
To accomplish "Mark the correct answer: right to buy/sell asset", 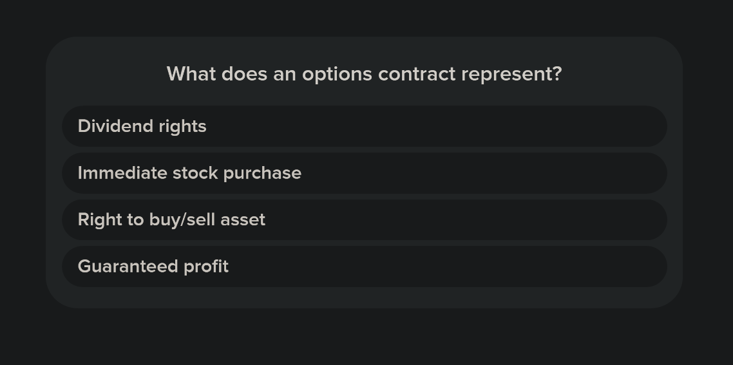I will tap(364, 220).
